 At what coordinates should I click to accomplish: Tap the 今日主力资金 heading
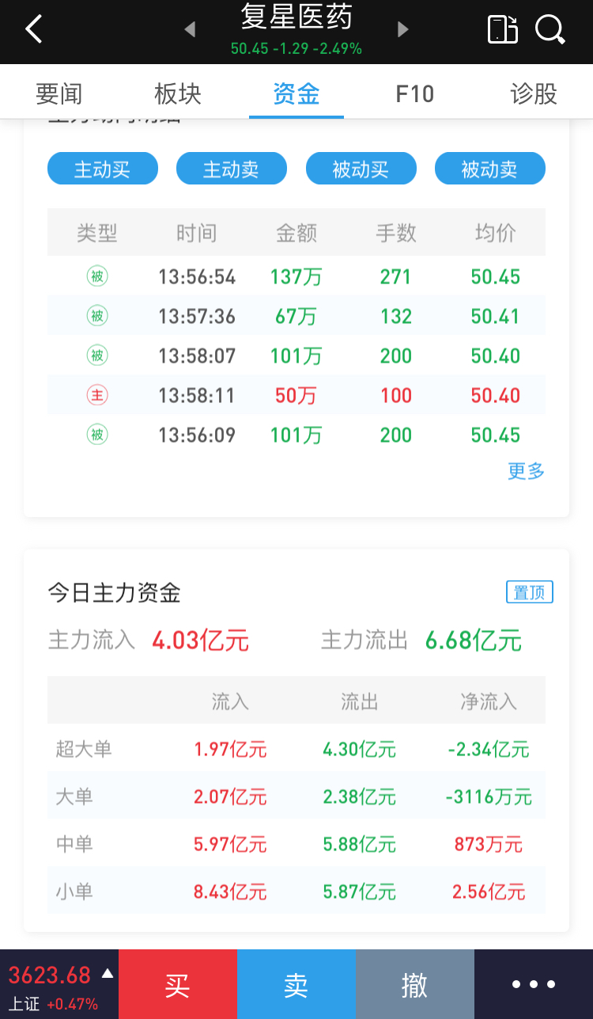(115, 592)
